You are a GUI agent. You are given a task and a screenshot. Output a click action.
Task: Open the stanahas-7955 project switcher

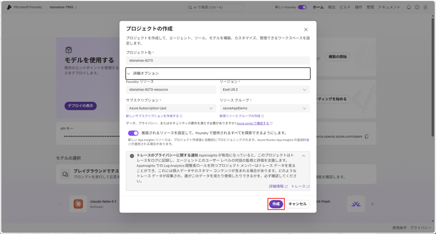coord(63,7)
